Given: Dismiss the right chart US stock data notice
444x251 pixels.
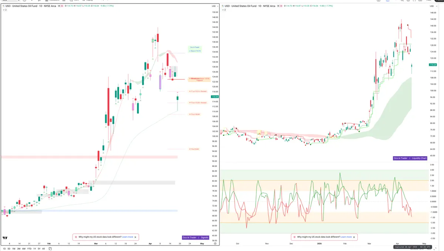Looking at the screenshot, I should [x=354, y=237].
